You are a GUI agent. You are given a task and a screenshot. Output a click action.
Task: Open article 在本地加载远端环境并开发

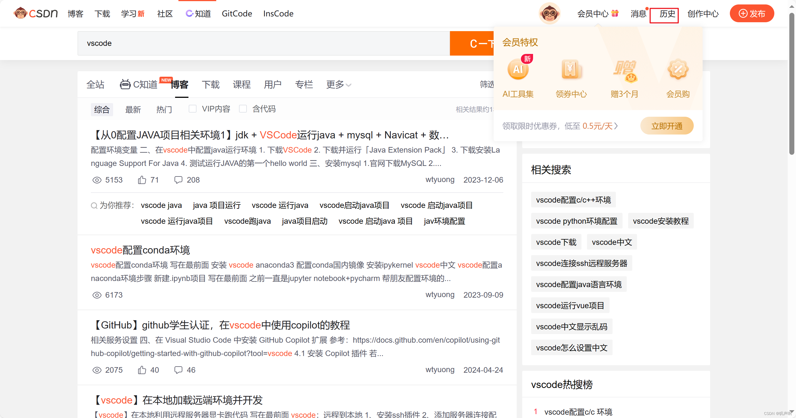pos(177,400)
